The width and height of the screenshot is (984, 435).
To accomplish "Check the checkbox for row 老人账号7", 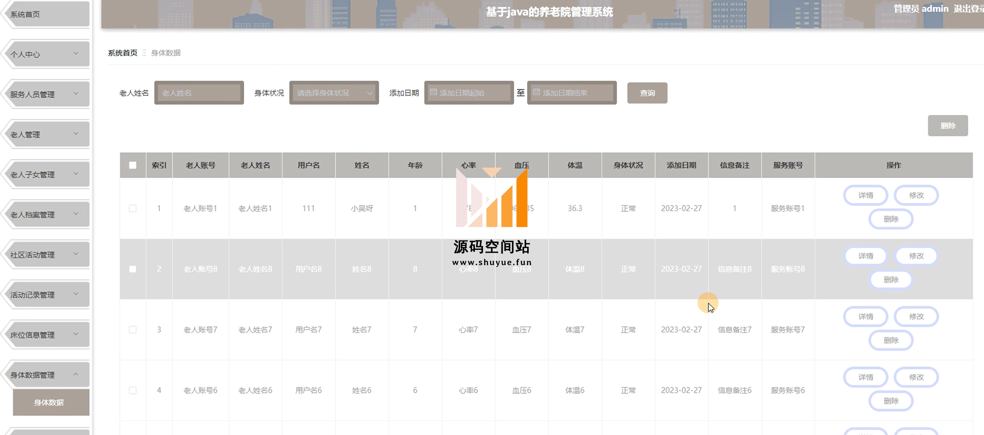I will click(x=132, y=329).
